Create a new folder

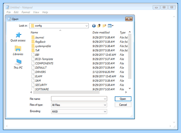tap(104, 26)
